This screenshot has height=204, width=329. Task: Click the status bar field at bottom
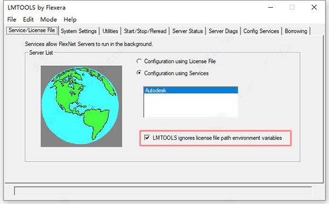(x=163, y=191)
